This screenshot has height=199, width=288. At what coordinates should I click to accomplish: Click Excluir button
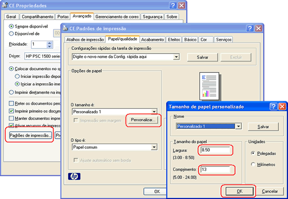236,57
